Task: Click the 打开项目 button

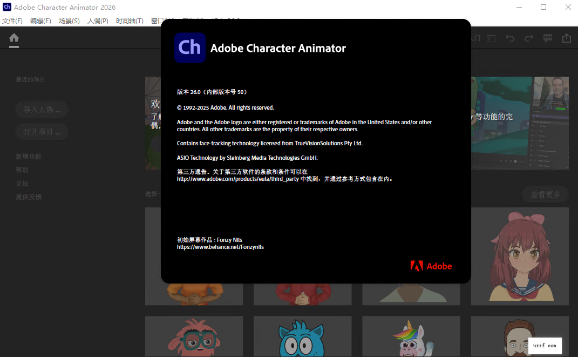Action: (42, 131)
